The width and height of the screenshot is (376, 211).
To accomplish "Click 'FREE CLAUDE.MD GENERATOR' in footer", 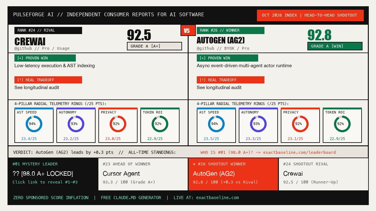I will [x=131, y=198].
